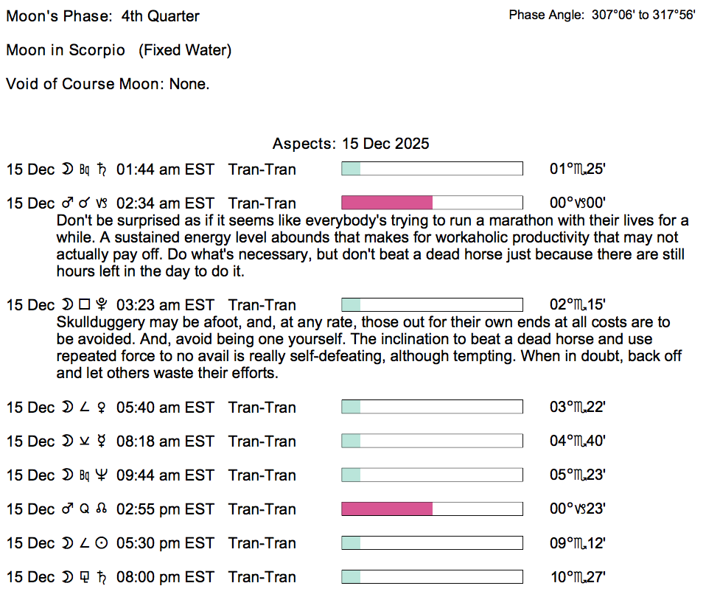
Task: Click the "Moon's Phase: 4th Quarter" line
Action: [x=102, y=16]
